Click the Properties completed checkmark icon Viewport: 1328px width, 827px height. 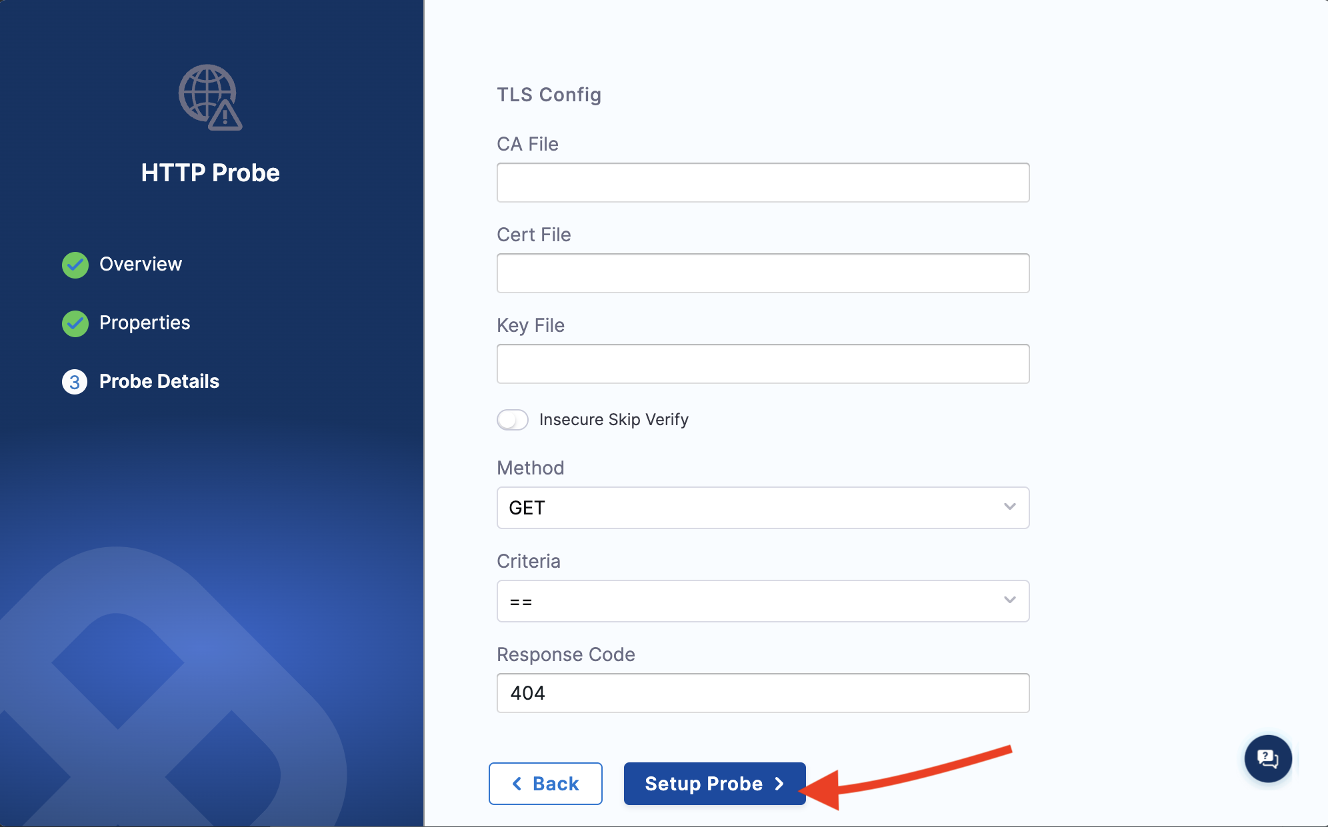point(76,322)
